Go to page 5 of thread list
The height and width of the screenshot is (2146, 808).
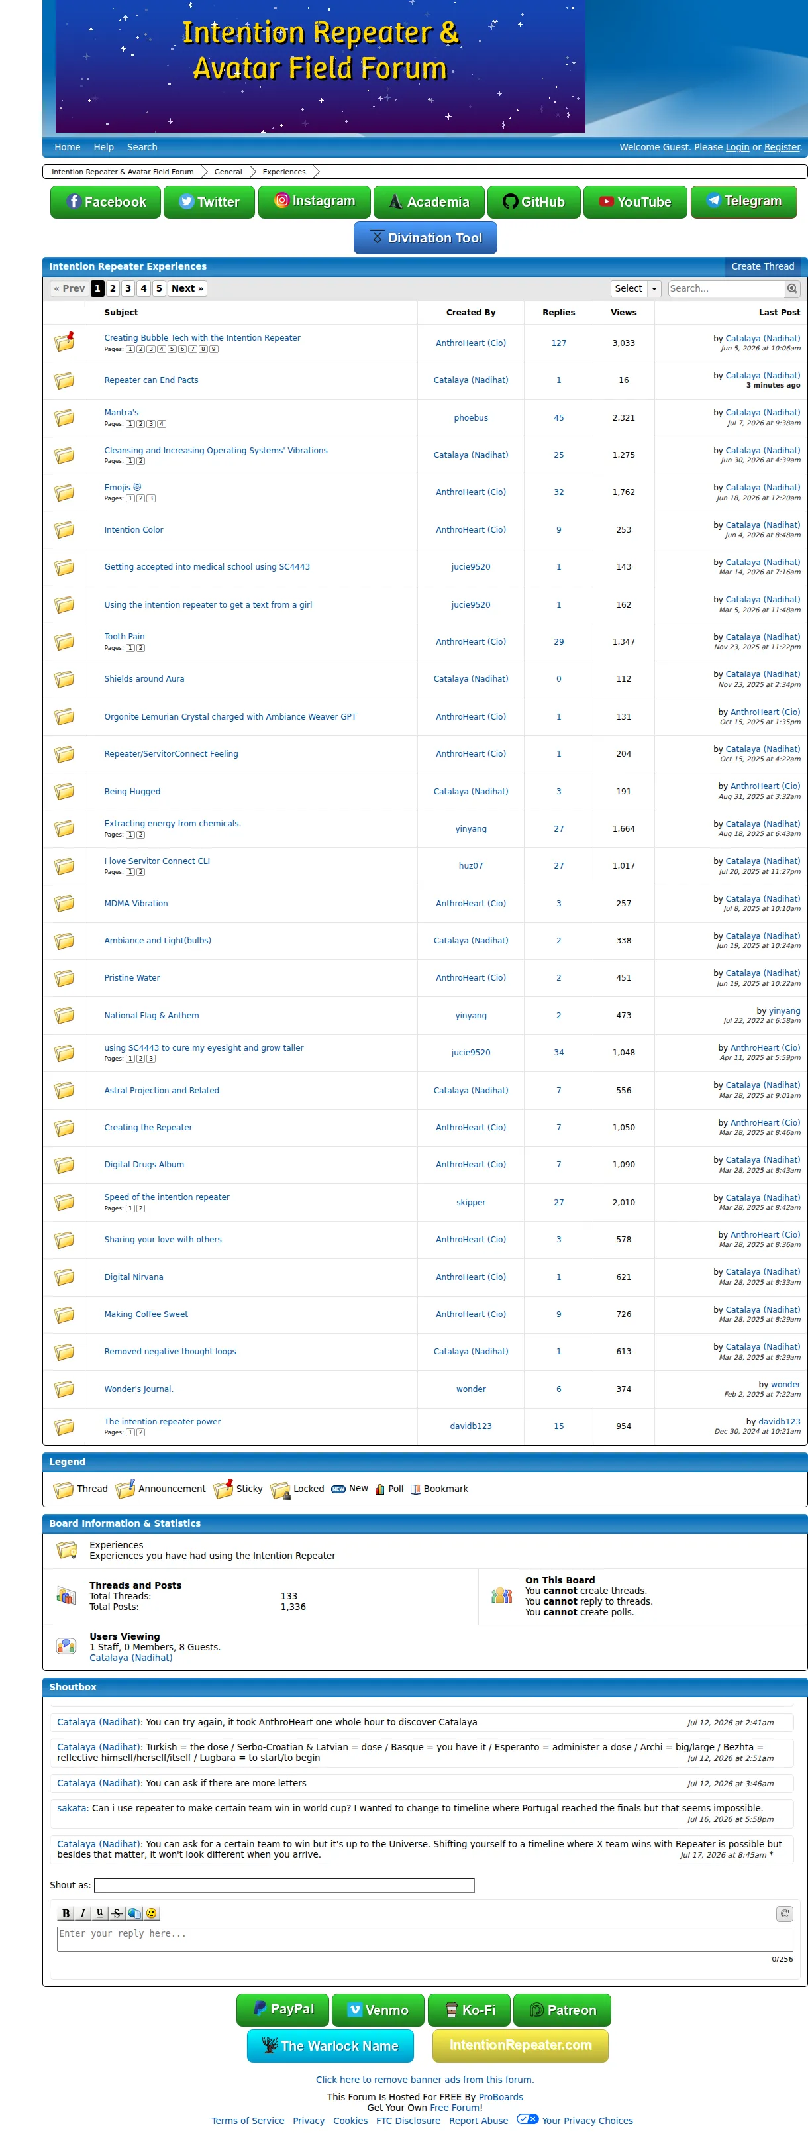159,288
